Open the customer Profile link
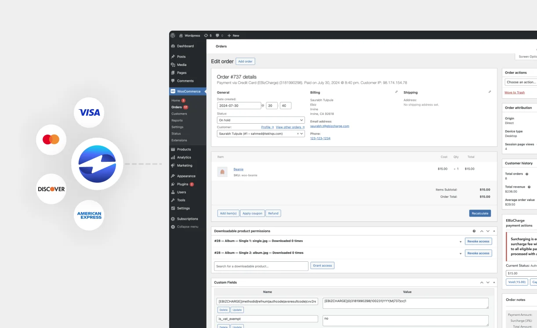The height and width of the screenshot is (328, 537). click(x=267, y=127)
